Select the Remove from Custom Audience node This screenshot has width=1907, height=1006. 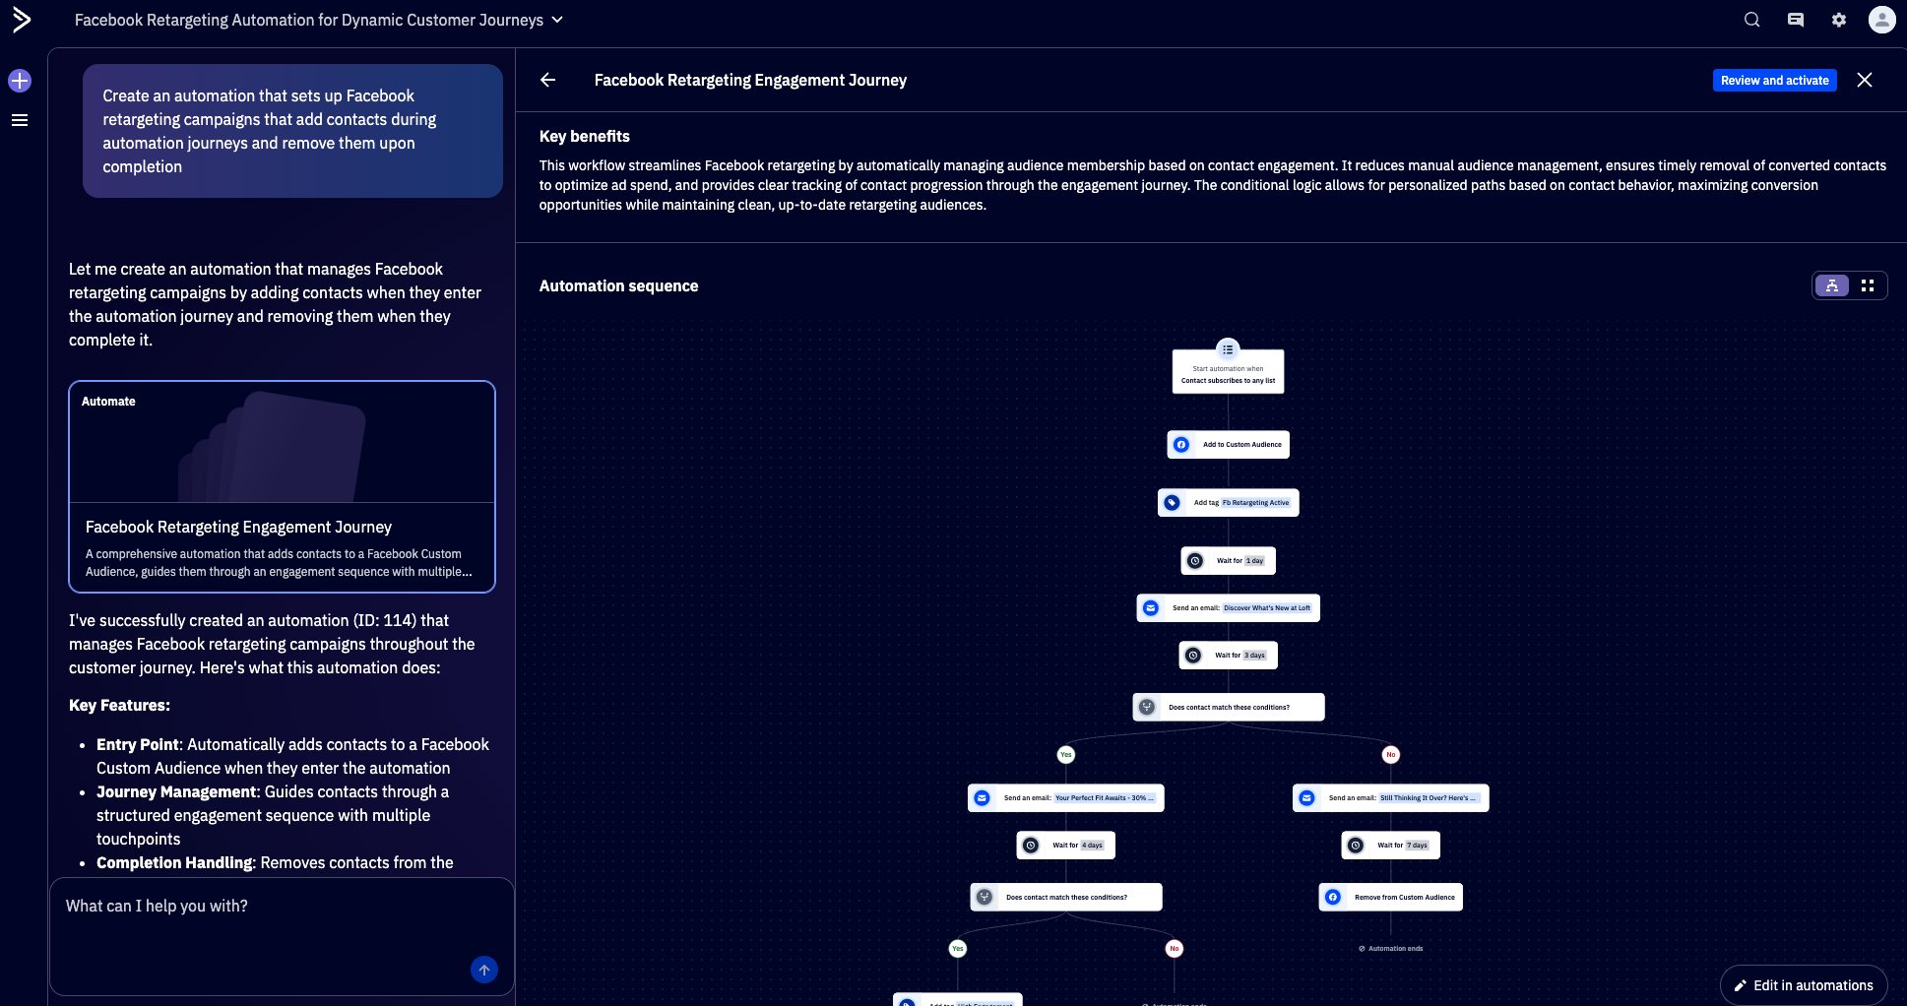coord(1390,898)
